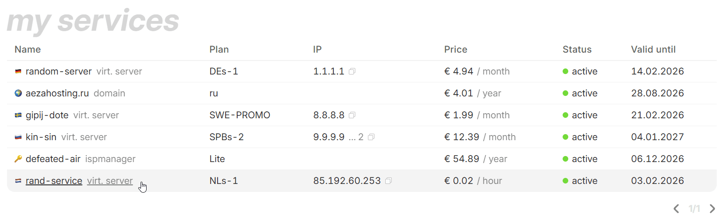
Task: Open the kin-sin virtual server
Action: coord(41,137)
